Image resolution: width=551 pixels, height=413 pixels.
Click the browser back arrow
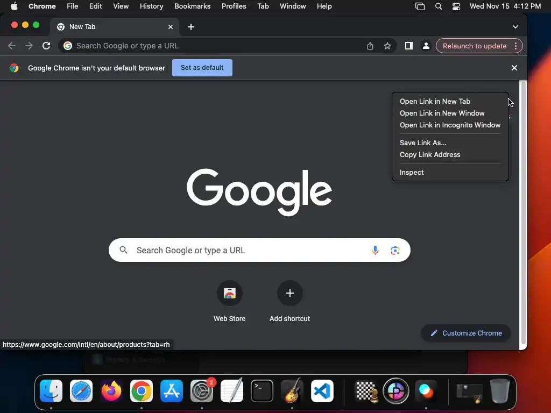(x=12, y=46)
